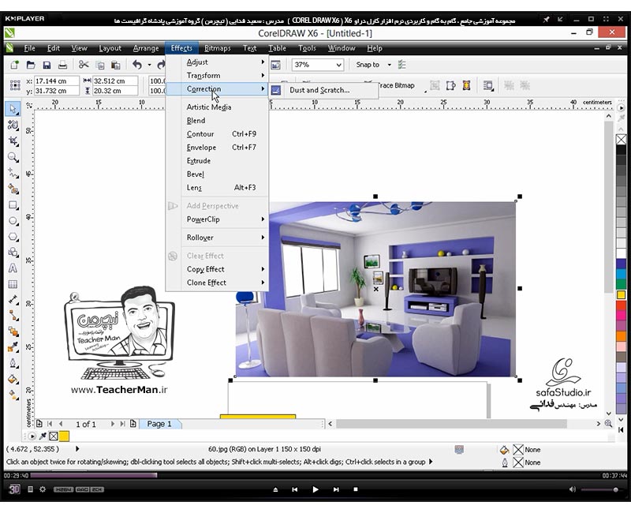Click the object width field
The image size is (631, 513).
[x=115, y=81]
